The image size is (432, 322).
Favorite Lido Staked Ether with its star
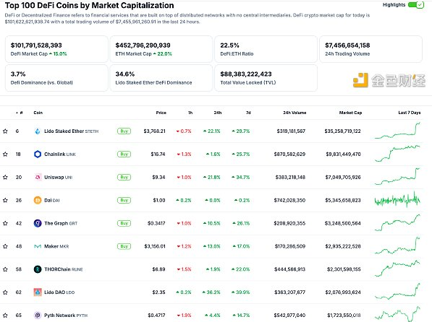point(5,131)
